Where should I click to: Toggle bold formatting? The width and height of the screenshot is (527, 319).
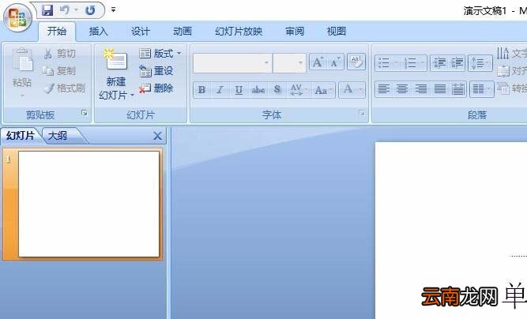[x=201, y=90]
